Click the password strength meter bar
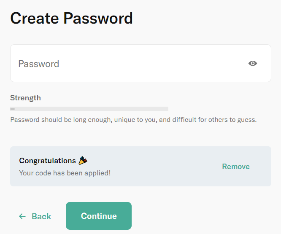Screen dimensions: 281x234 (x=89, y=109)
